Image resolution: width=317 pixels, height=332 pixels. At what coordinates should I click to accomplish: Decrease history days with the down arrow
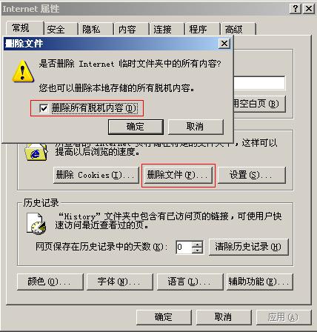197,250
